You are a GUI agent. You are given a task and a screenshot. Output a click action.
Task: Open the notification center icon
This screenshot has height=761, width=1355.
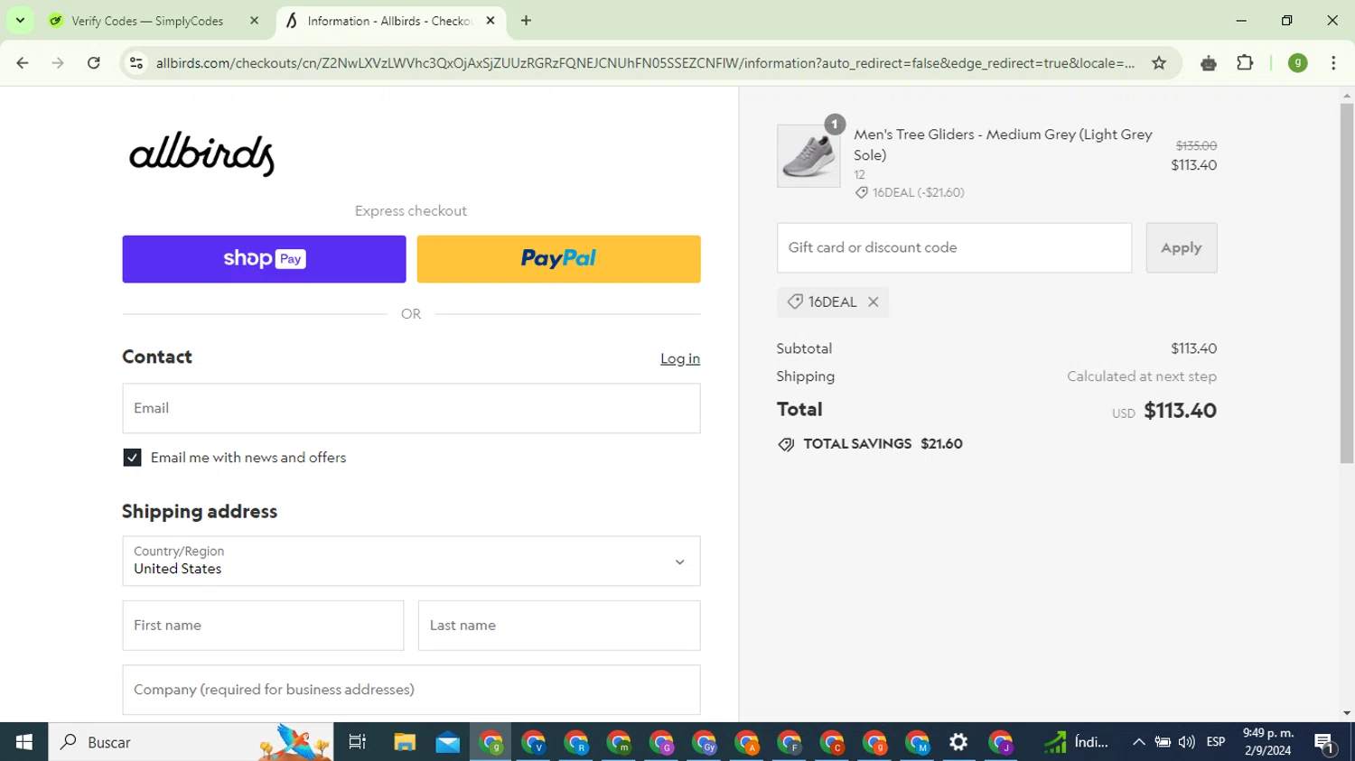point(1325,742)
